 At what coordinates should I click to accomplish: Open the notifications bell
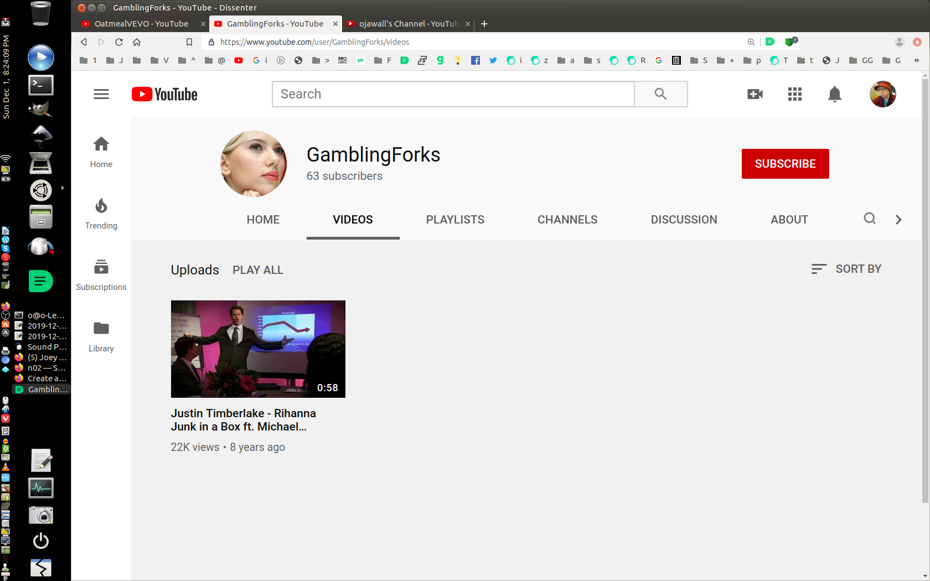point(835,94)
